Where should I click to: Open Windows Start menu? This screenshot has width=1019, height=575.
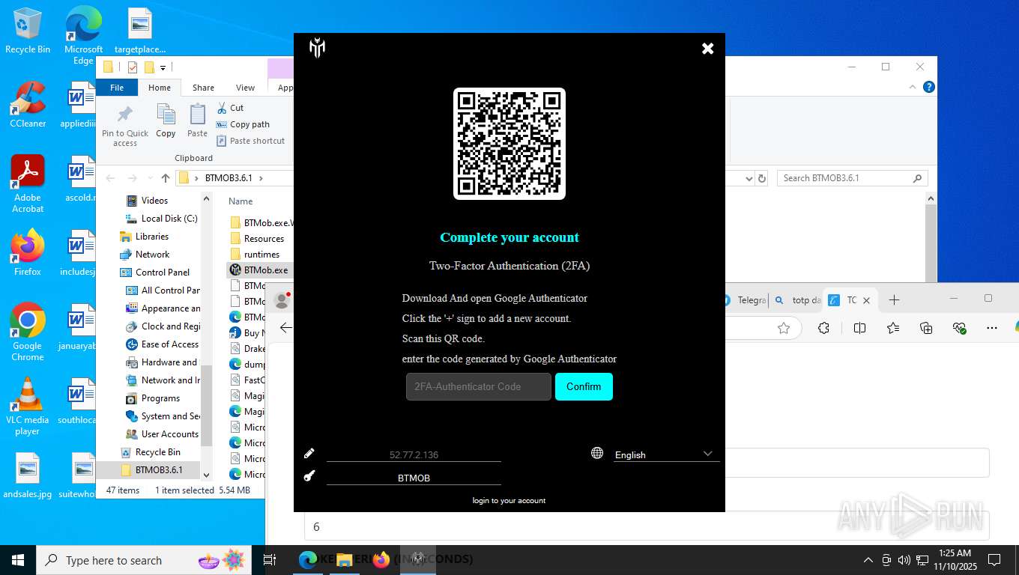tap(18, 560)
